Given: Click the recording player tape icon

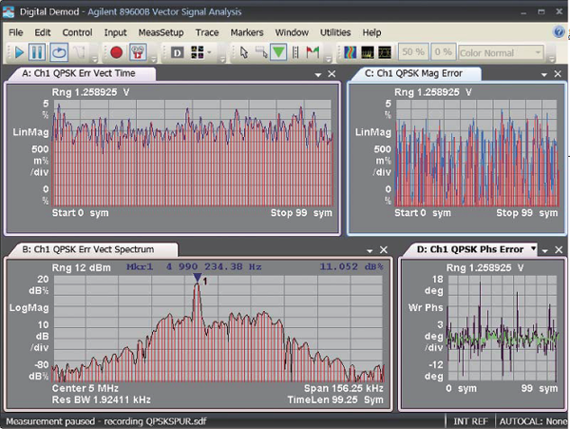Looking at the screenshot, I should pos(138,52).
